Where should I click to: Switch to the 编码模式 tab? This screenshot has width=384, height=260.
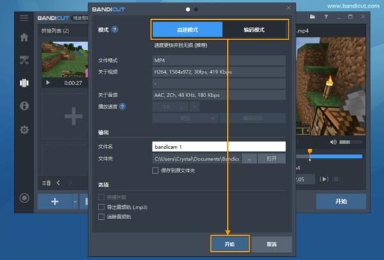coord(254,29)
